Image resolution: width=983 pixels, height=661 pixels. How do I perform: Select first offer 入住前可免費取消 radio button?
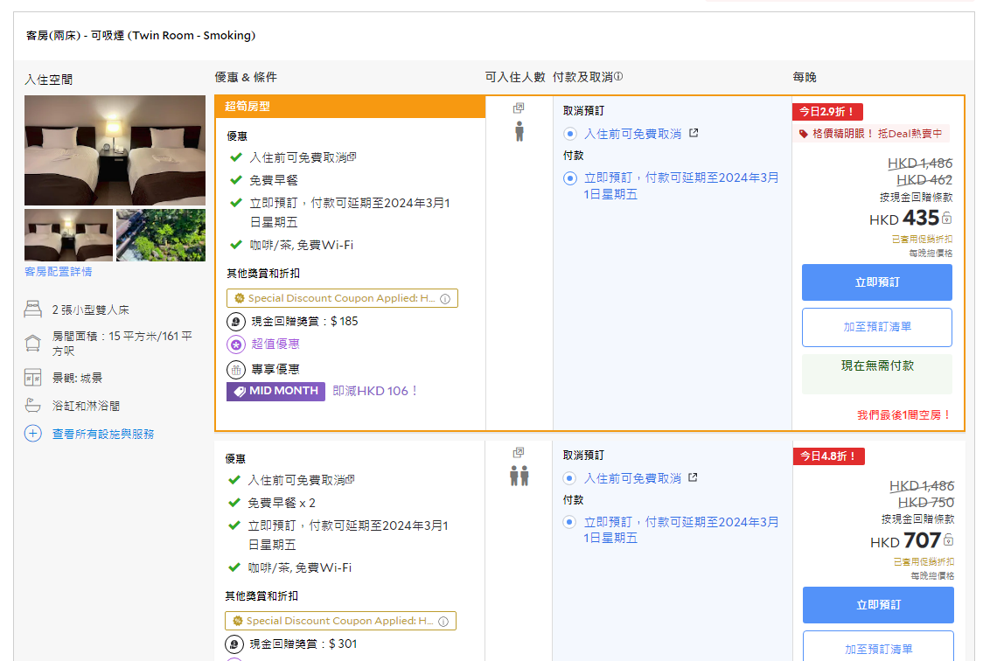click(570, 134)
